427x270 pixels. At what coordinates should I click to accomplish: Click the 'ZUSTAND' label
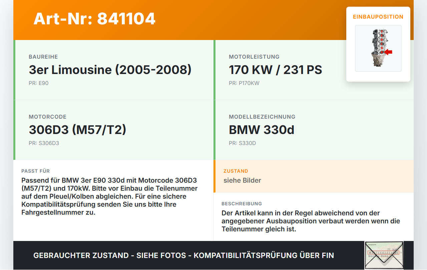click(236, 171)
